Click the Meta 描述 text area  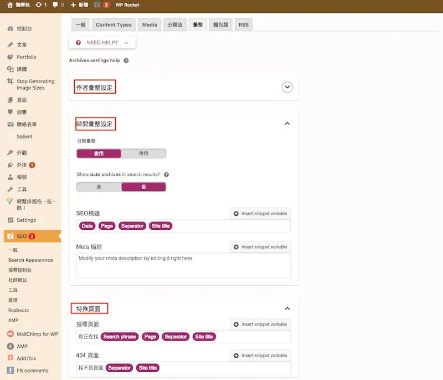click(x=183, y=266)
